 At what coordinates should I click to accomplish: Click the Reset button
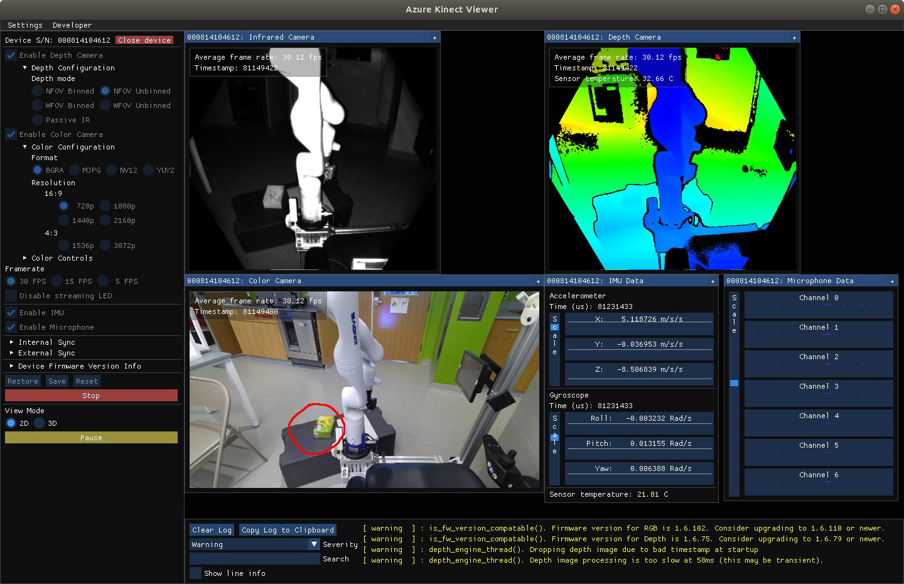click(87, 381)
